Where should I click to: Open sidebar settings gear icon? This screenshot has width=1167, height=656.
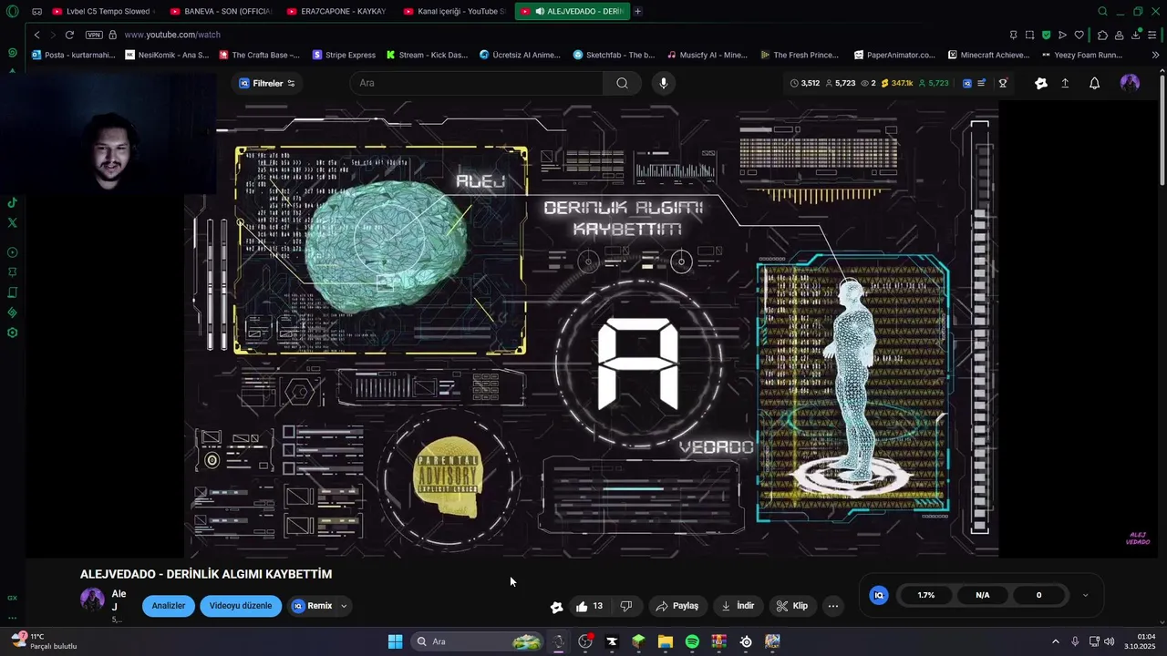coord(12,333)
